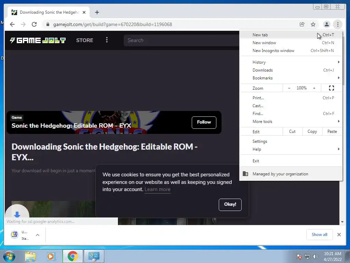Choose Find... in the Chrome menu
This screenshot has width=350, height=263.
291,114
